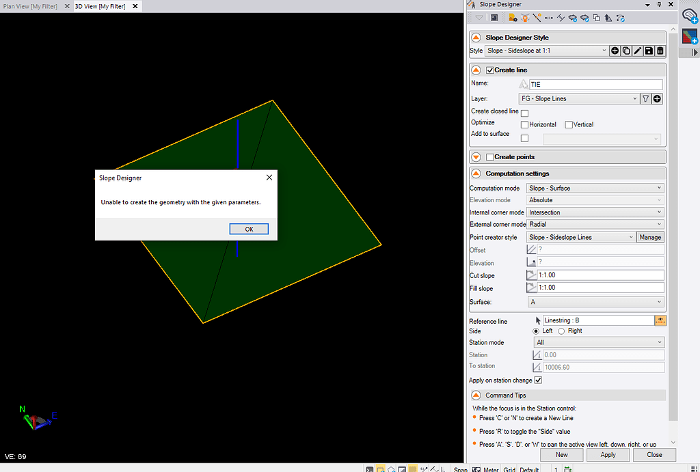Delete the current style with the trash icon
The width and height of the screenshot is (700, 472).
point(660,51)
